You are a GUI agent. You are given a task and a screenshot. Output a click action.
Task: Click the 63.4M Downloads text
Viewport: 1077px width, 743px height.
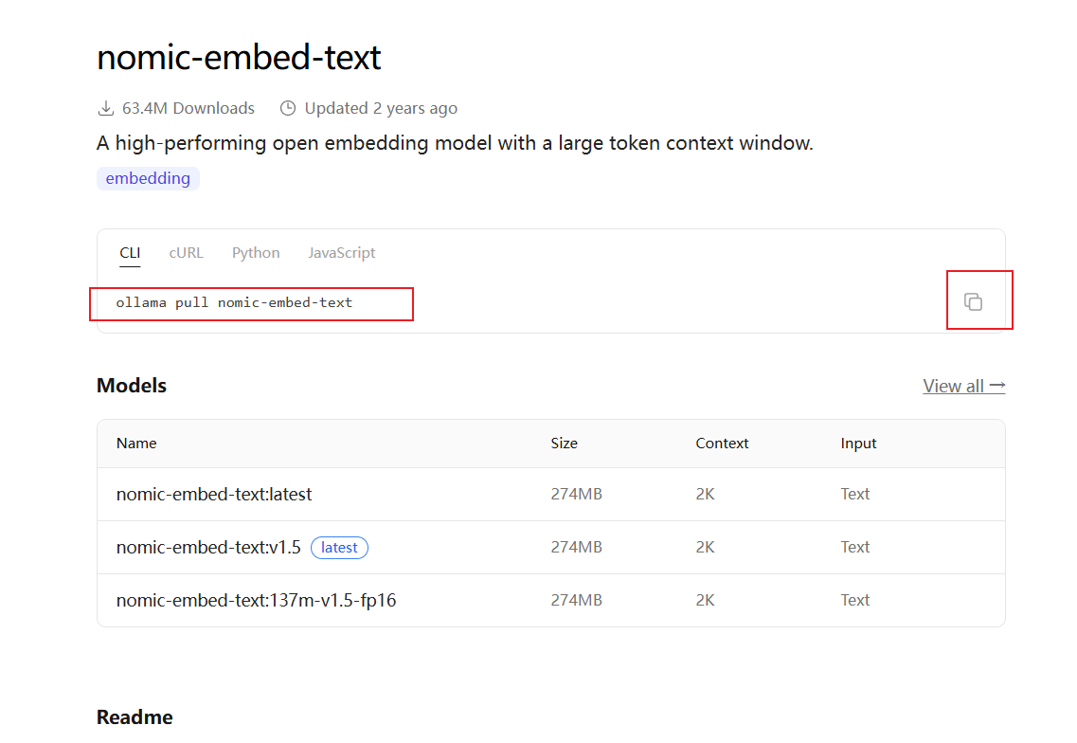[188, 109]
